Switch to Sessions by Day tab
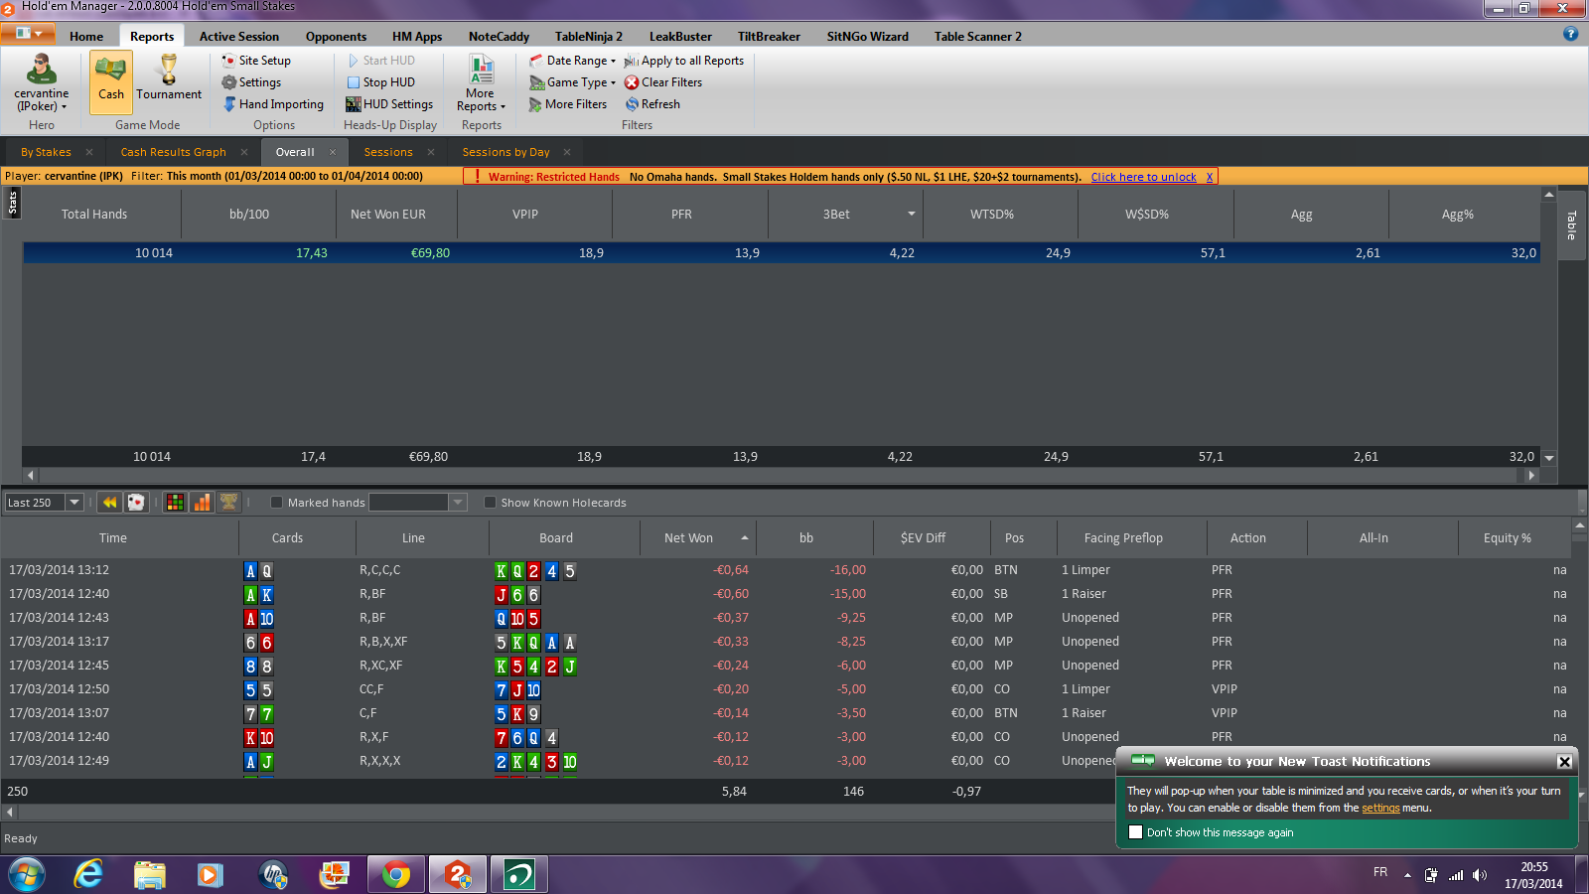Image resolution: width=1589 pixels, height=894 pixels. tap(506, 152)
